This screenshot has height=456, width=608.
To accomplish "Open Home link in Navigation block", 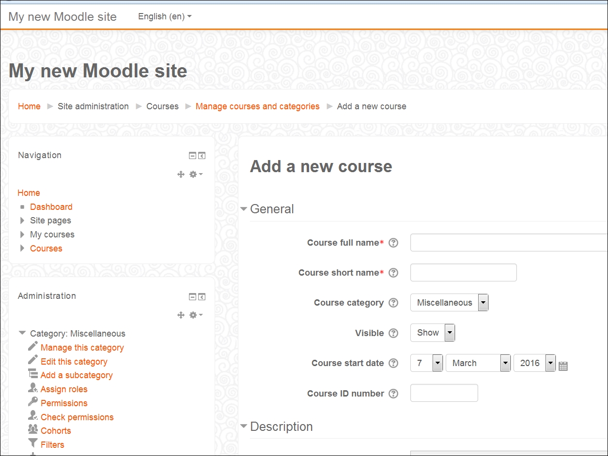I will [29, 193].
